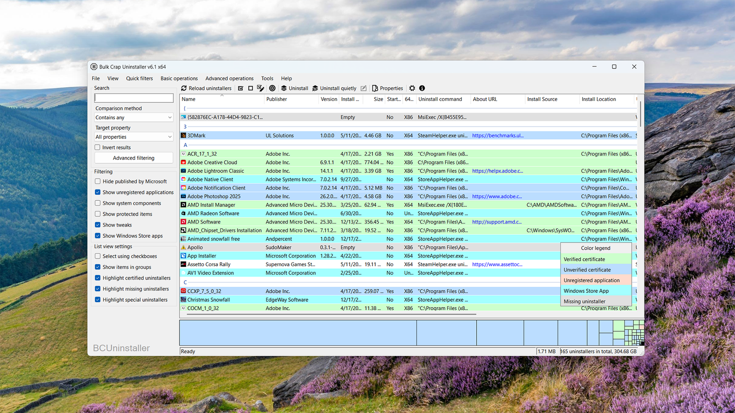Screen dimensions: 735x413
Task: Click the AMD Radeon Software app icon
Action: [x=183, y=213]
